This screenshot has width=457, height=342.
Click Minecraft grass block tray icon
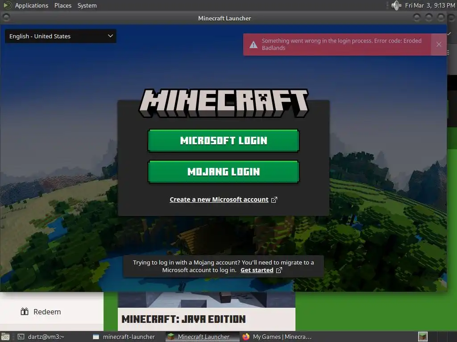coord(423,337)
